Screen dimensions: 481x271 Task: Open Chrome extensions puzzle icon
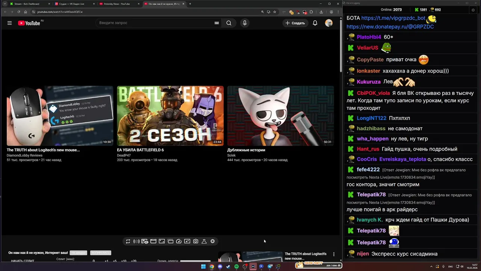pos(311,12)
